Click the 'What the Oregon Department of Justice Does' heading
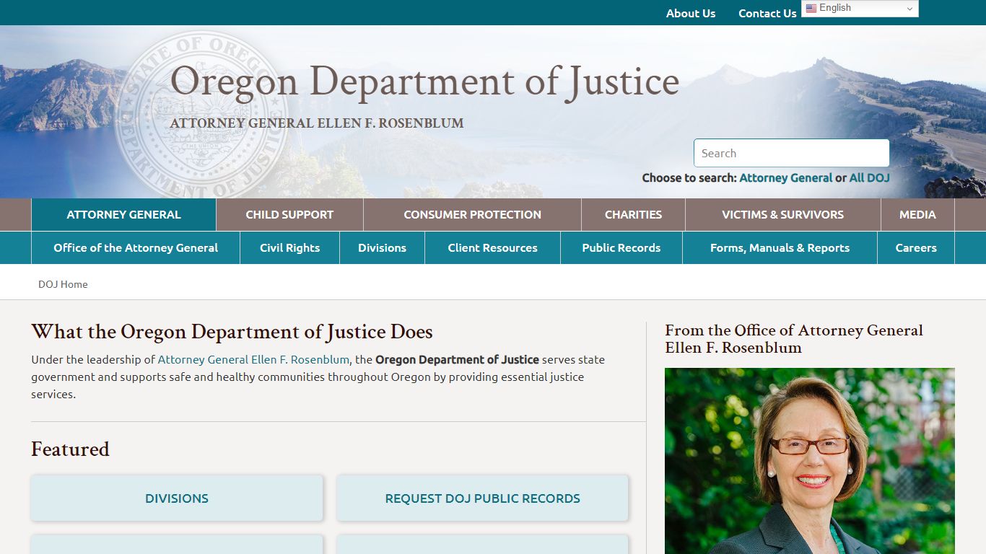 (x=232, y=332)
